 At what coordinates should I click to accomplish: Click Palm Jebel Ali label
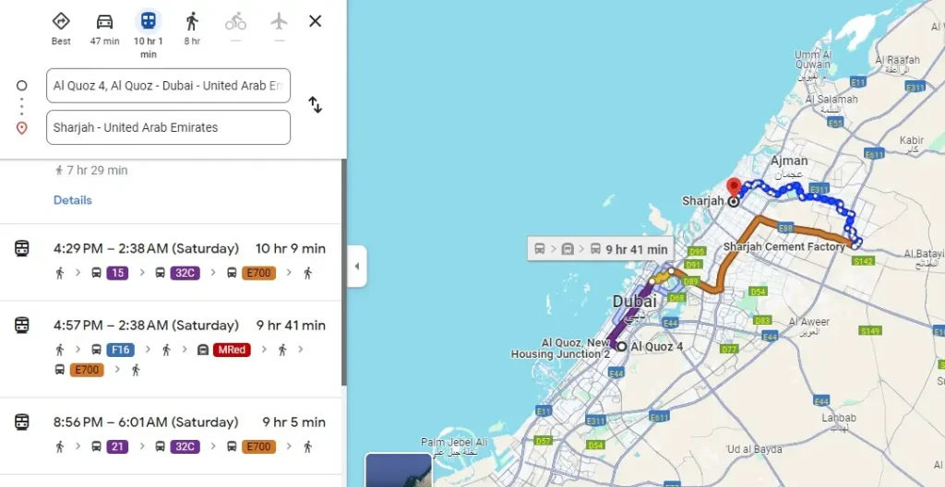click(454, 443)
